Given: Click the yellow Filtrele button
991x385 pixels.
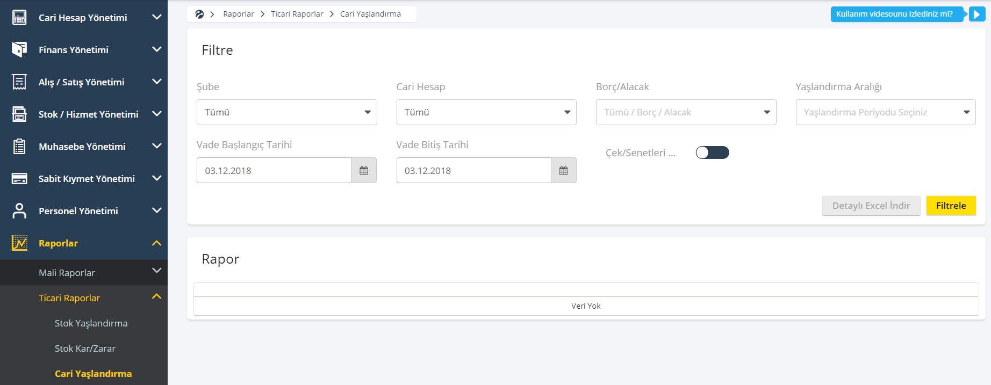Looking at the screenshot, I should 951,206.
